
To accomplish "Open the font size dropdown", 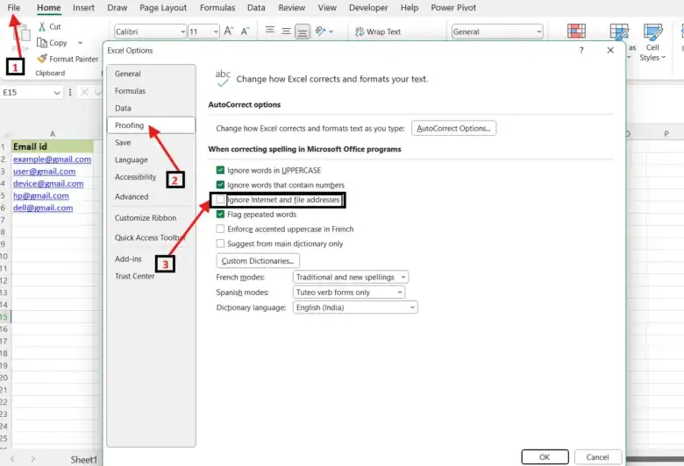I will pyautogui.click(x=216, y=32).
